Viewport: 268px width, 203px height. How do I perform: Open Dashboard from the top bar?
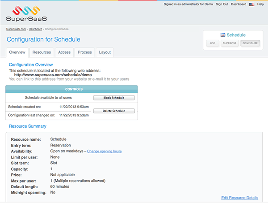click(239, 4)
